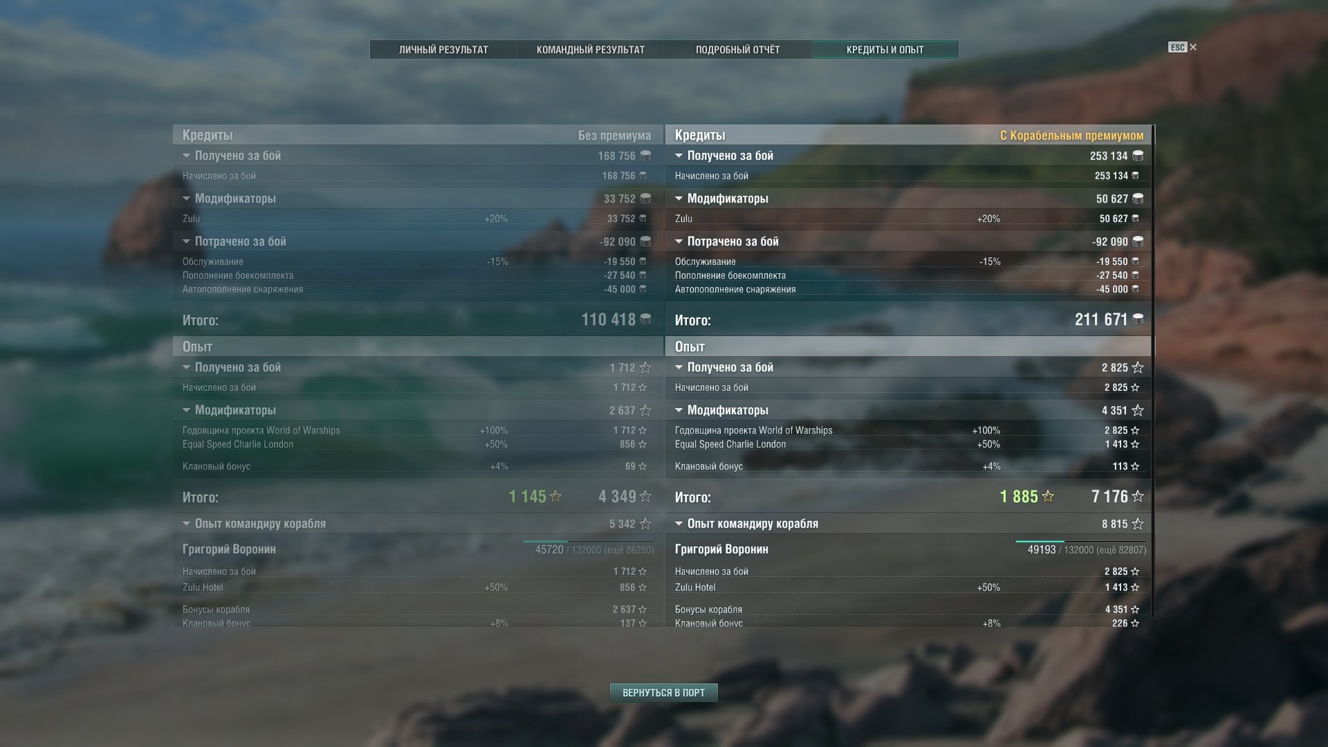Screen dimensions: 1328x747
Task: Open 'Командный результат' tab
Action: pyautogui.click(x=591, y=50)
